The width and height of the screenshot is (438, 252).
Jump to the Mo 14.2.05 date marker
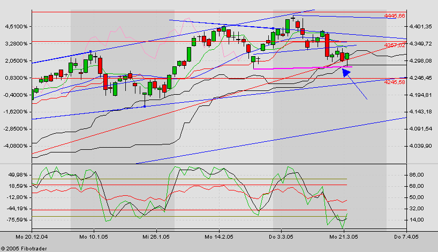[x=220, y=235]
